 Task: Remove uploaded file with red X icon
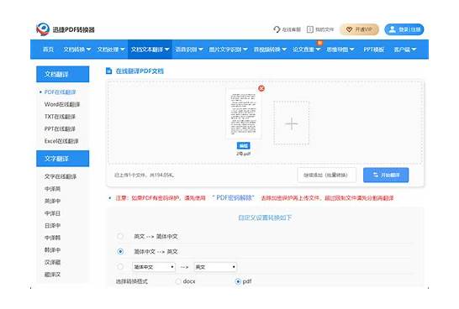(261, 88)
